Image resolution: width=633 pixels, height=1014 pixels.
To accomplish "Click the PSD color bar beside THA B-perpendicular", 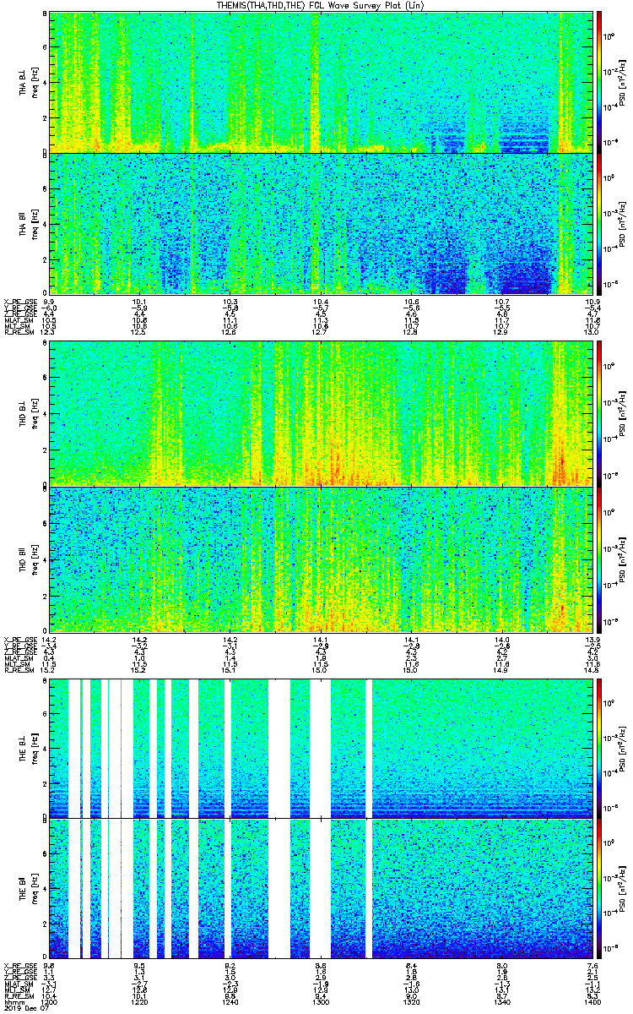I will (599, 82).
